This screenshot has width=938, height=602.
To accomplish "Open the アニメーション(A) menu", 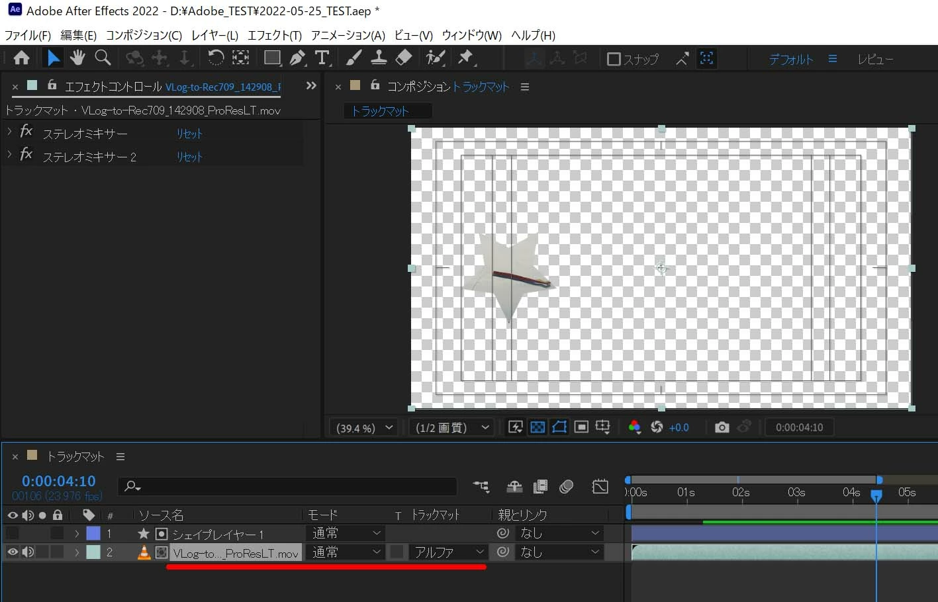I will click(x=348, y=35).
